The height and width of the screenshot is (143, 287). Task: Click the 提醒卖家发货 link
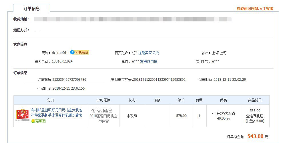coord(149,53)
